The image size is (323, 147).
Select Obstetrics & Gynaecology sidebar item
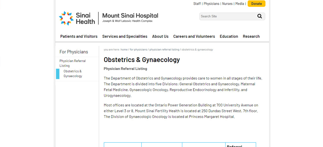73,74
